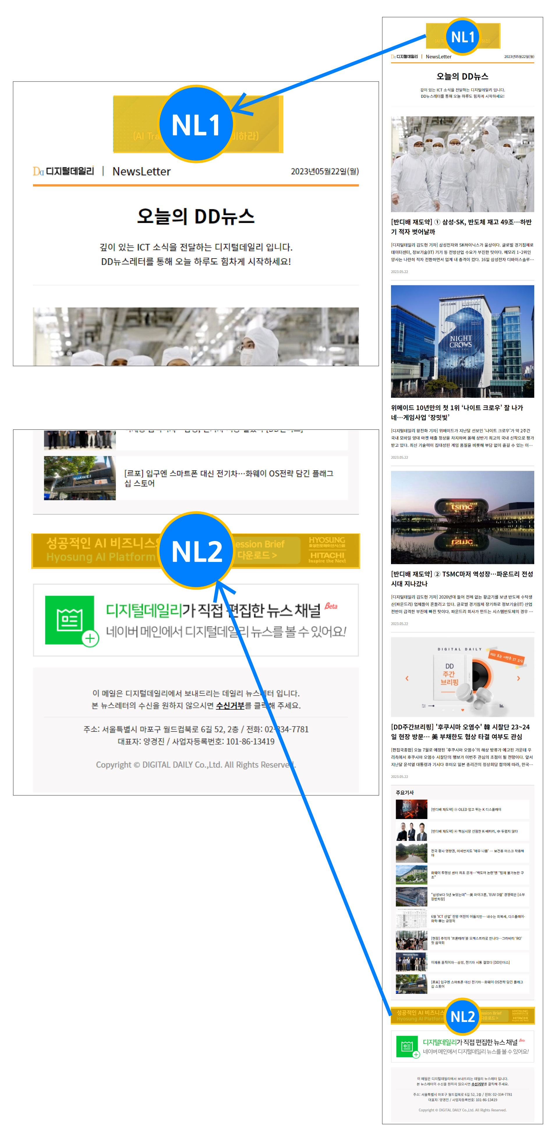Click '다운로드 >' on the enlarged Hyosung banner

point(257,555)
